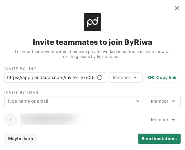This screenshot has height=150, width=185.
Task: Click the Type name or email field
Action: point(74,101)
